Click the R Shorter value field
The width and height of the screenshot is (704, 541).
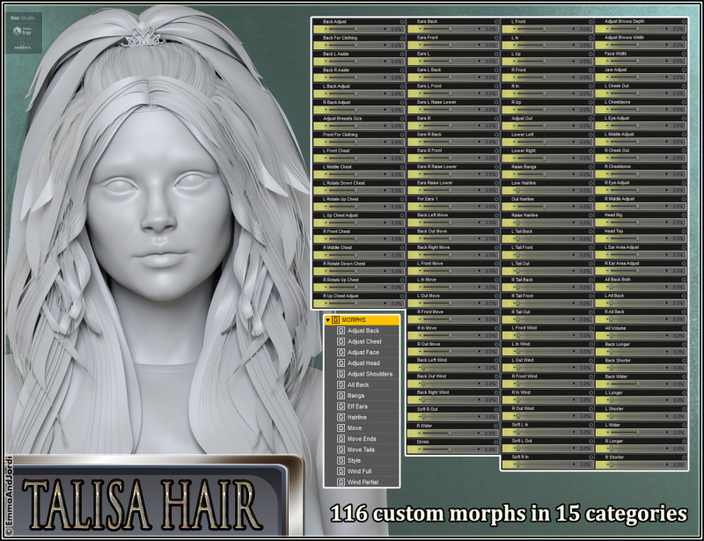coord(678,465)
